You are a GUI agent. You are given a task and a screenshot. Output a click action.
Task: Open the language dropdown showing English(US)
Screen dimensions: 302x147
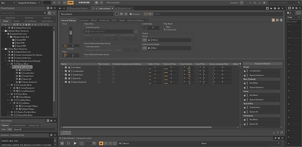coord(29,3)
